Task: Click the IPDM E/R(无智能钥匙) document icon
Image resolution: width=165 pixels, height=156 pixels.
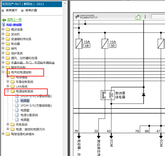Action: tap(17, 105)
